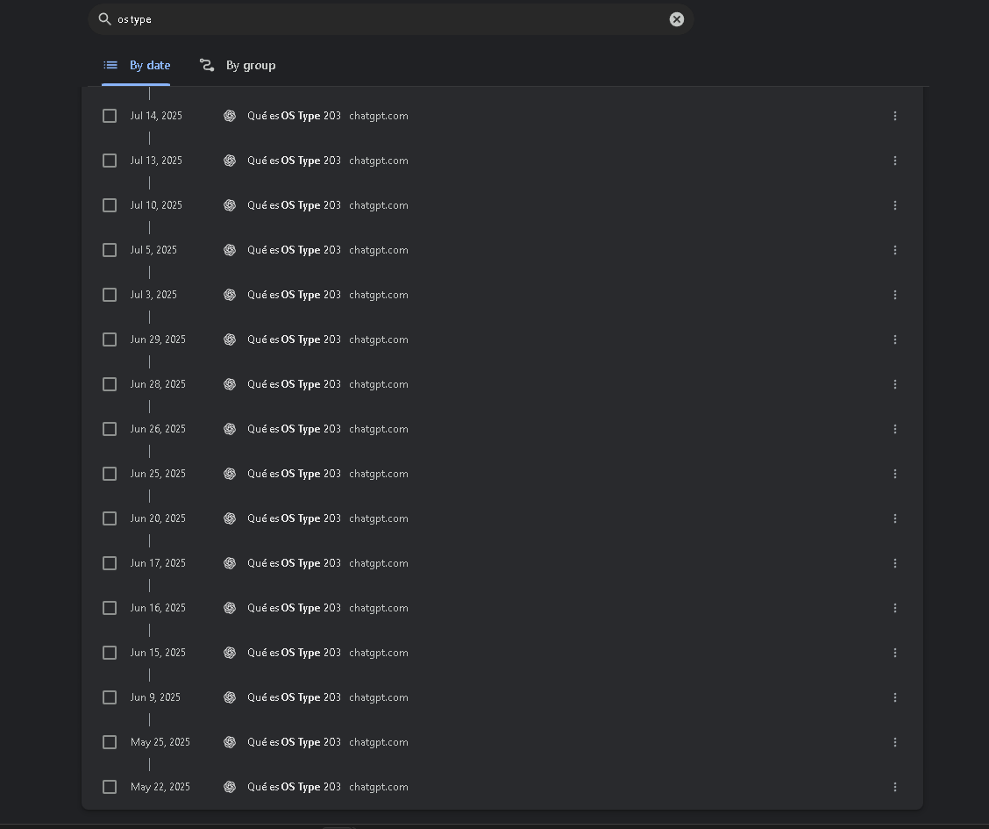This screenshot has width=989, height=829.
Task: Click the ChatGPT favicon on Jun 28, 2025 row
Action: (x=230, y=384)
